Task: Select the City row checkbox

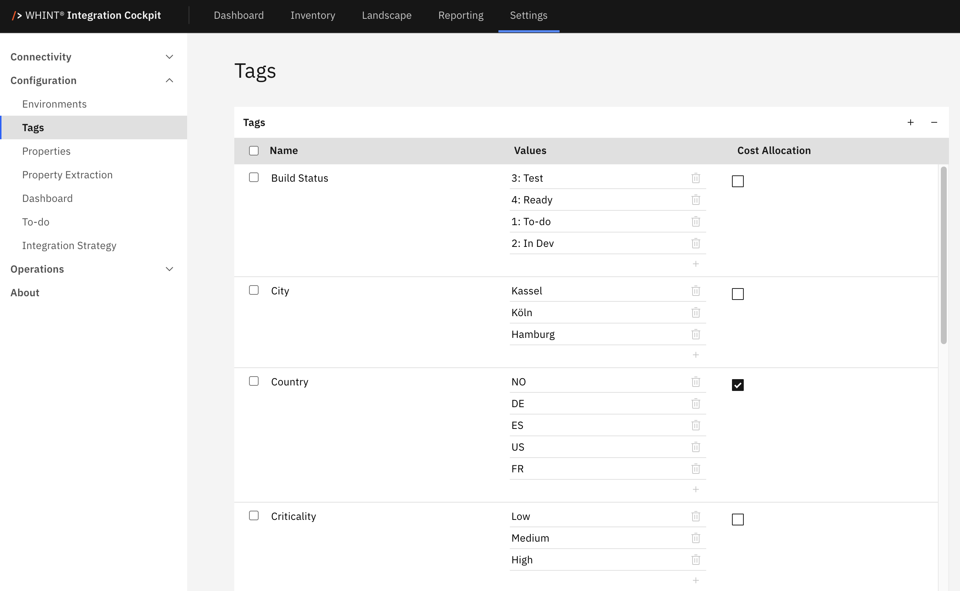Action: (x=253, y=290)
